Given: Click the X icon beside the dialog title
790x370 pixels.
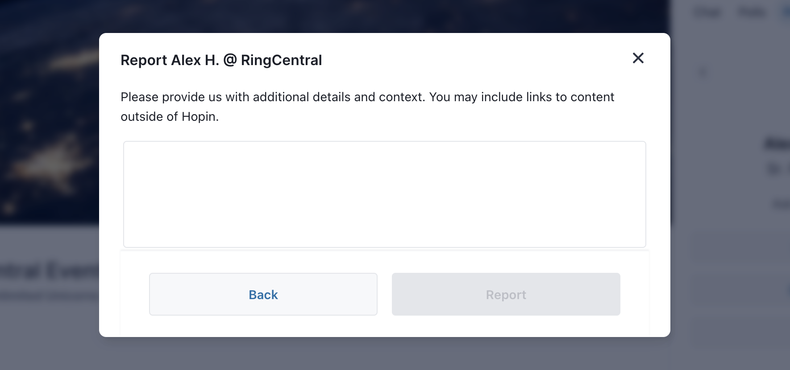Looking at the screenshot, I should coord(638,58).
